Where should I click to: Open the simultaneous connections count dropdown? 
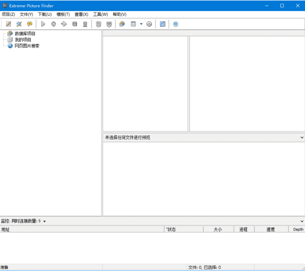44,222
